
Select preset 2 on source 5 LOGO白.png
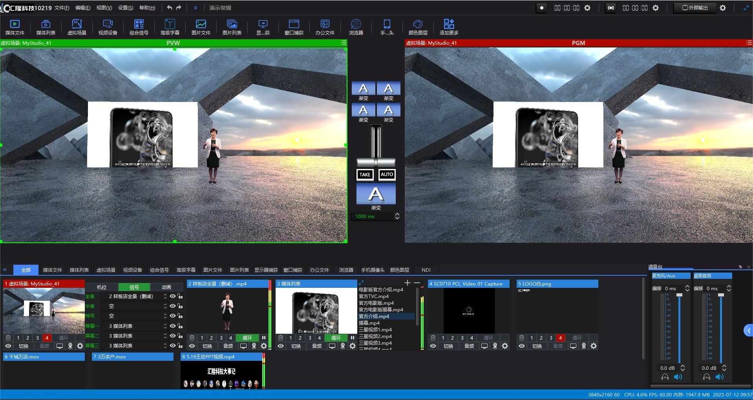(x=541, y=338)
